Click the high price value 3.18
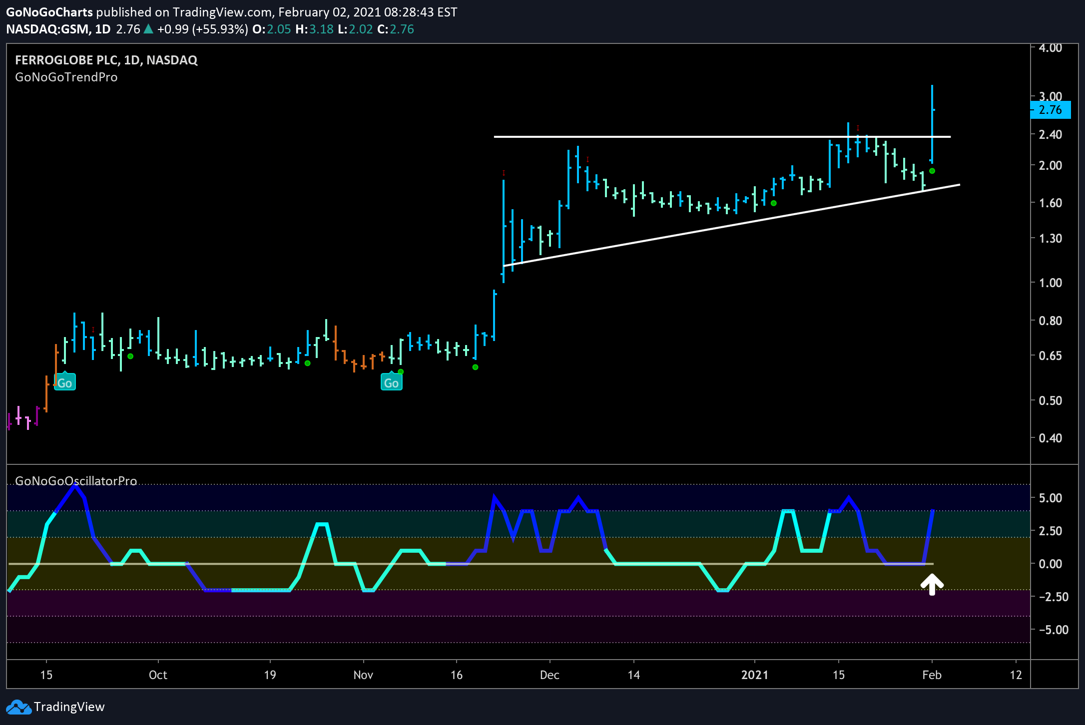 click(321, 29)
